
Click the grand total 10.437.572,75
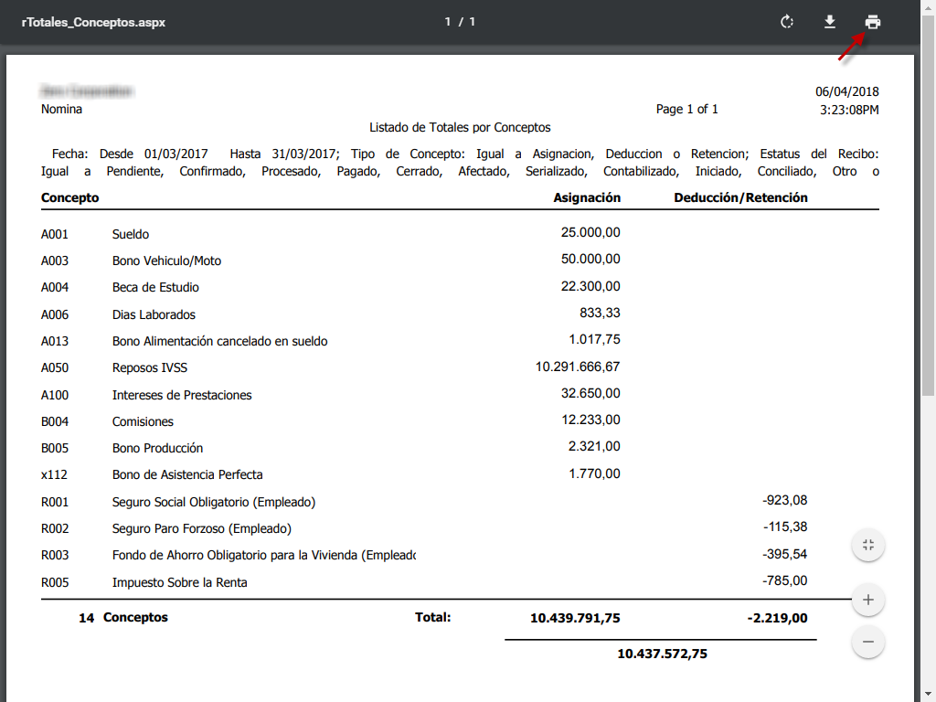(662, 654)
